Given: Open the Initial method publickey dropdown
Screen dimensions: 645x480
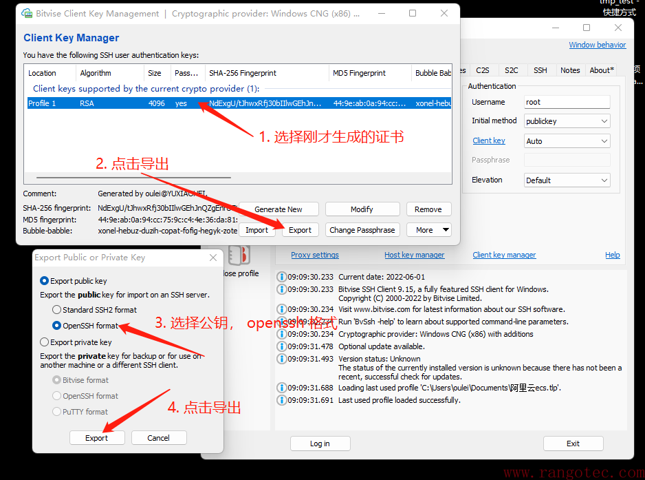Looking at the screenshot, I should pyautogui.click(x=567, y=121).
